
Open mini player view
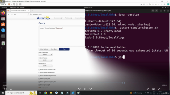153,89
